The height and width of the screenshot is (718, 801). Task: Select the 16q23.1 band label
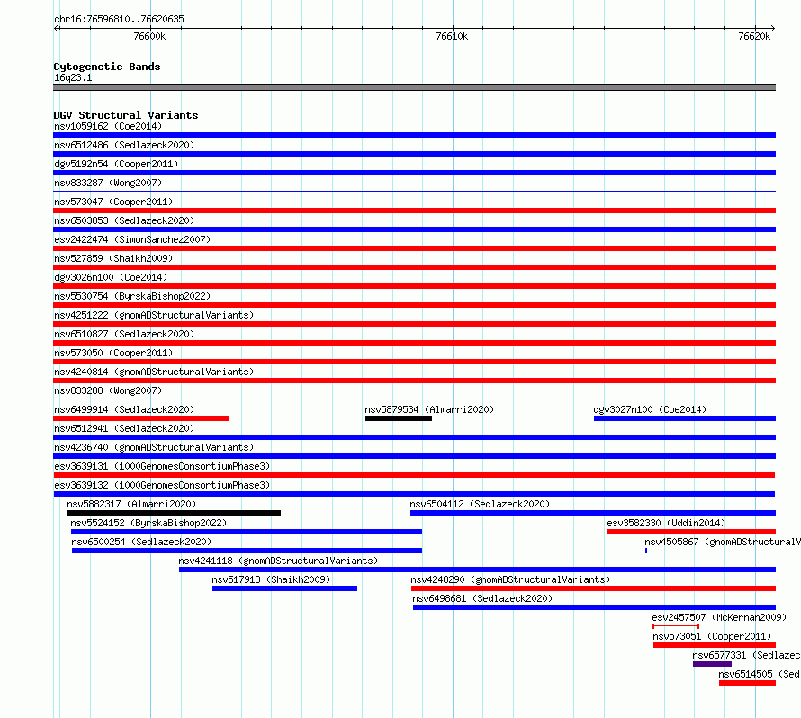coord(73,77)
